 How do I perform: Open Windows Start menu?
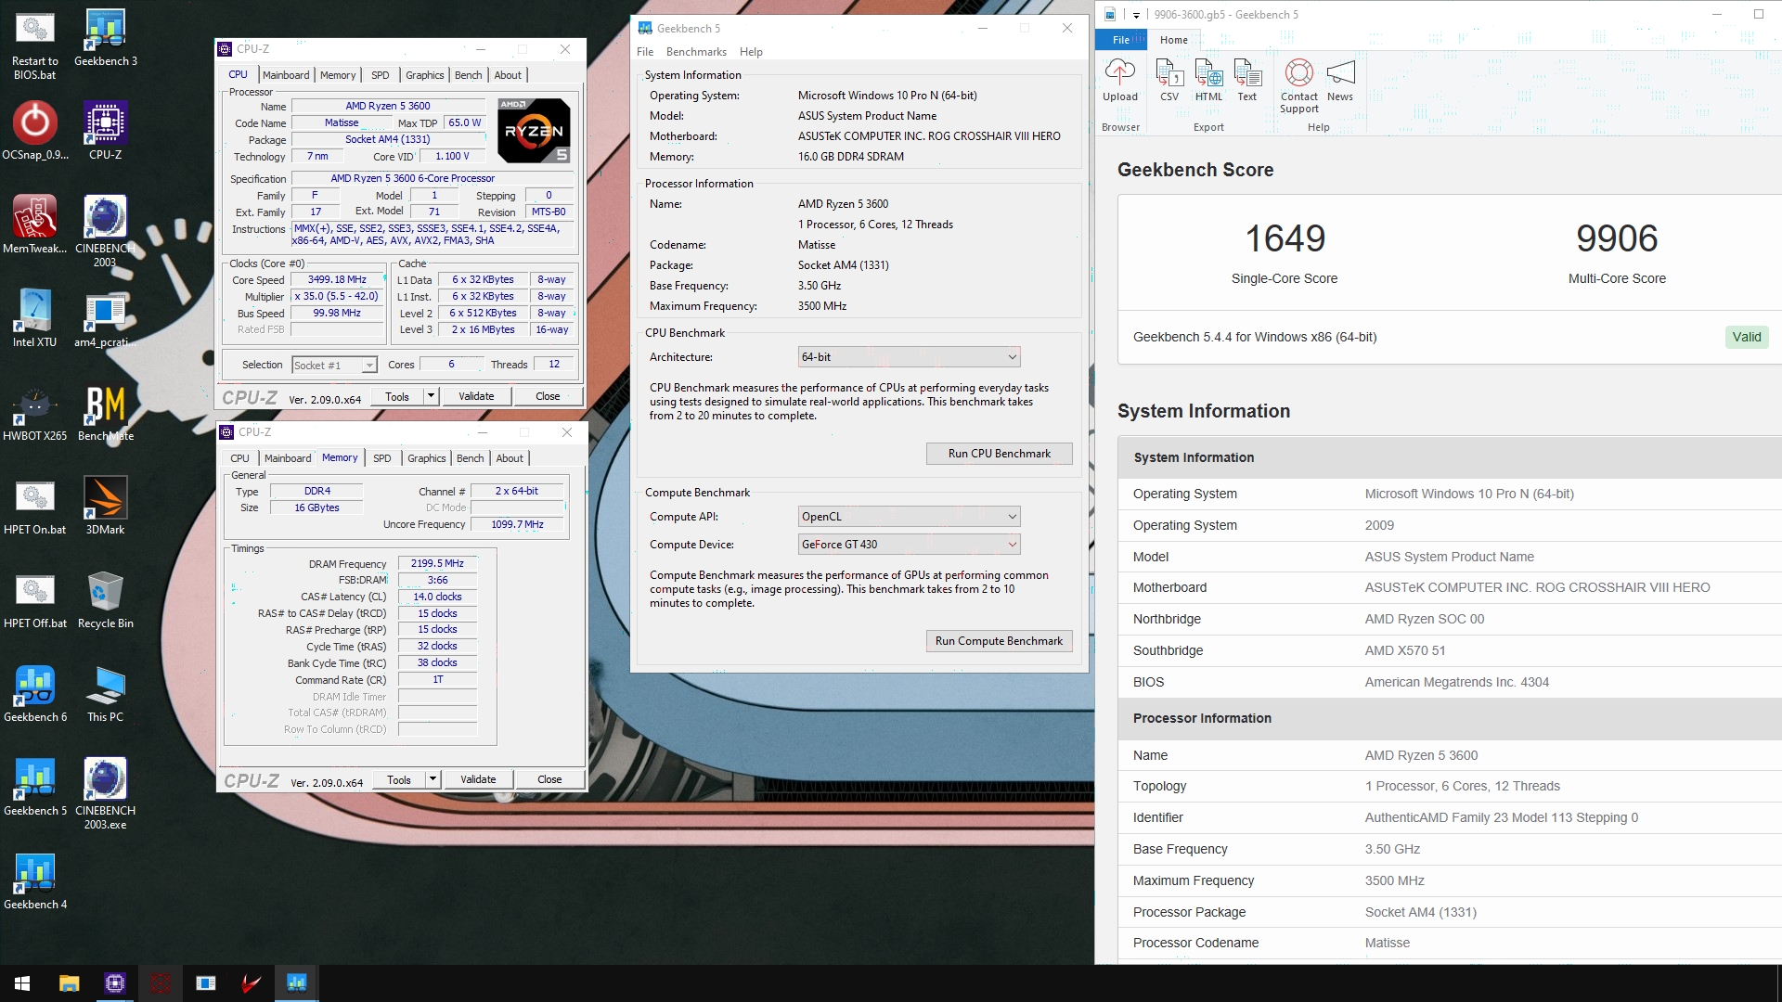click(22, 983)
